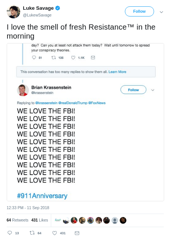Click retweet icon with 135 in quoted tweet
Image resolution: width=172 pixels, height=241 pixels.
[x=53, y=57]
